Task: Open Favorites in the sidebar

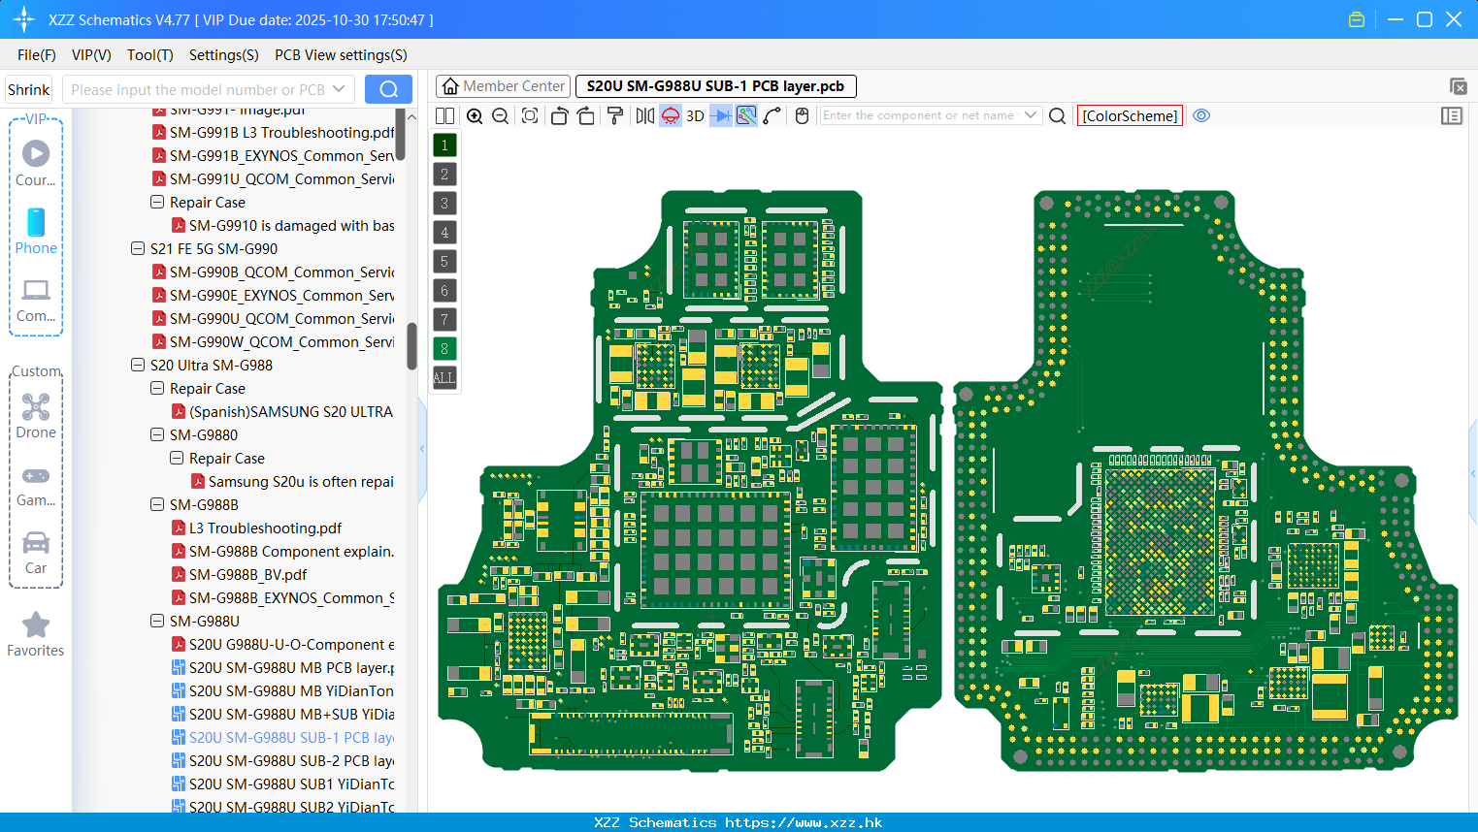Action: pos(36,635)
